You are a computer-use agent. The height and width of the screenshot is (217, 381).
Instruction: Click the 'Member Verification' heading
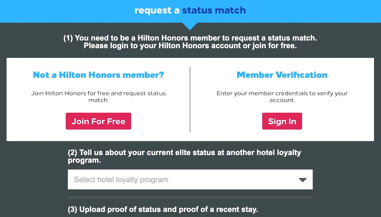click(282, 75)
